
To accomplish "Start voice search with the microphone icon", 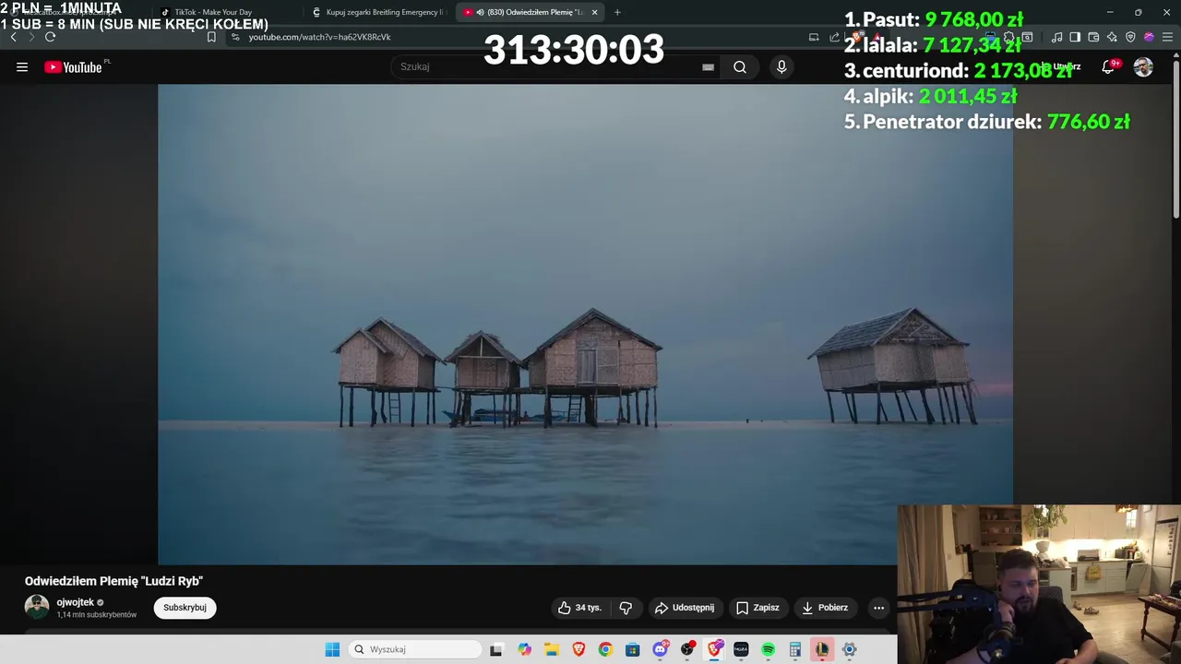I will (781, 66).
